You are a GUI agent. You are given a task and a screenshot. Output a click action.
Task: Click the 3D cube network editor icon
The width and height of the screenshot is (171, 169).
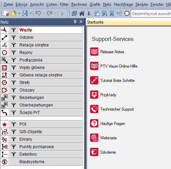tap(74, 13)
